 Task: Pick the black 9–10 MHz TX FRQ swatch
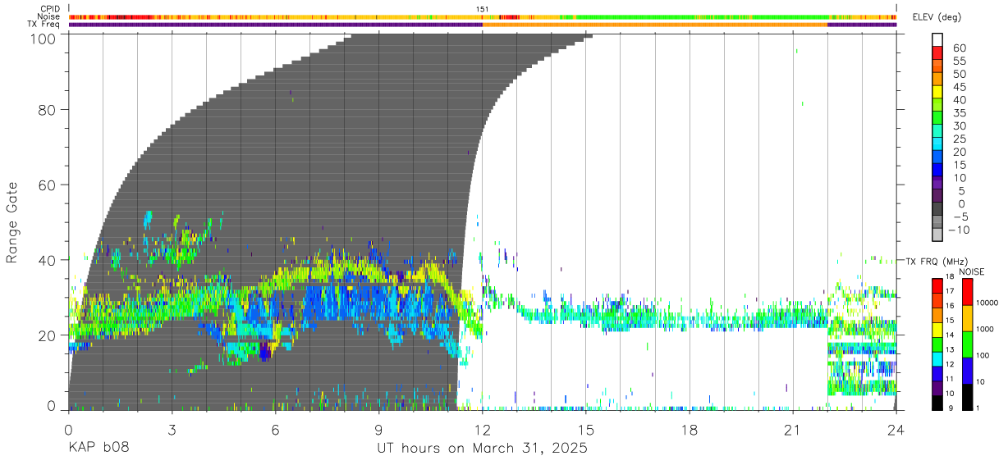tap(937, 402)
